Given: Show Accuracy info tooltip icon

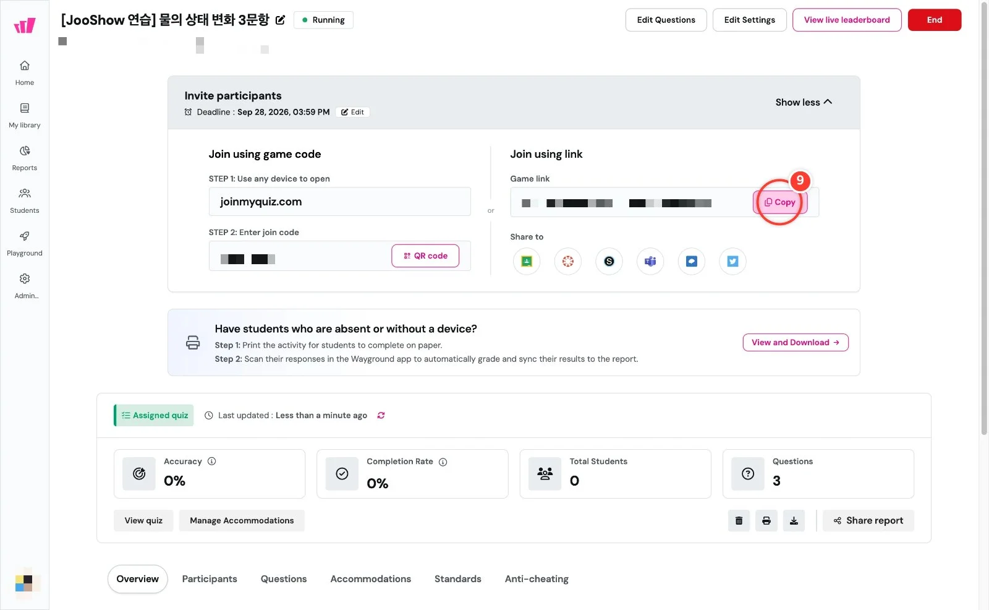Looking at the screenshot, I should (x=211, y=462).
